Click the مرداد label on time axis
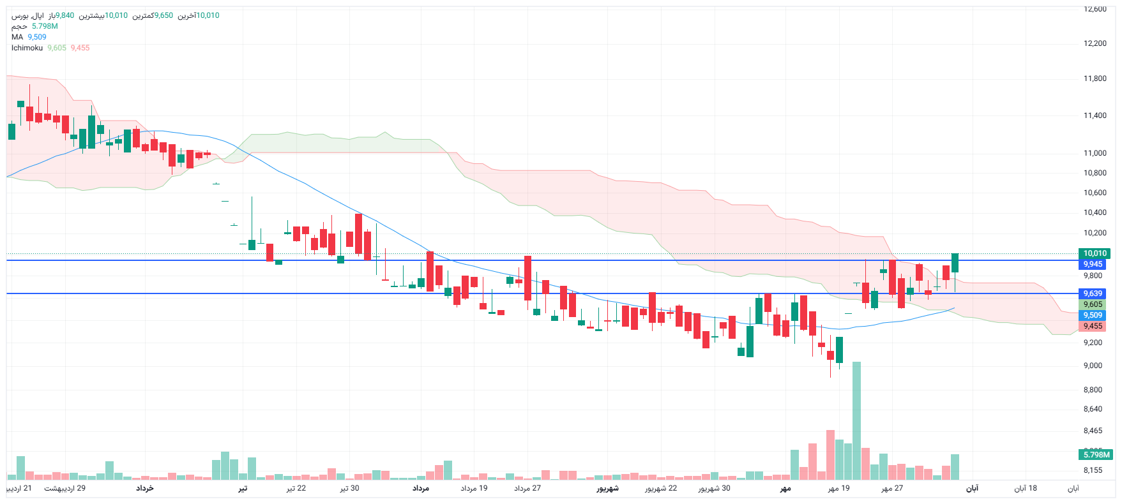 point(421,488)
